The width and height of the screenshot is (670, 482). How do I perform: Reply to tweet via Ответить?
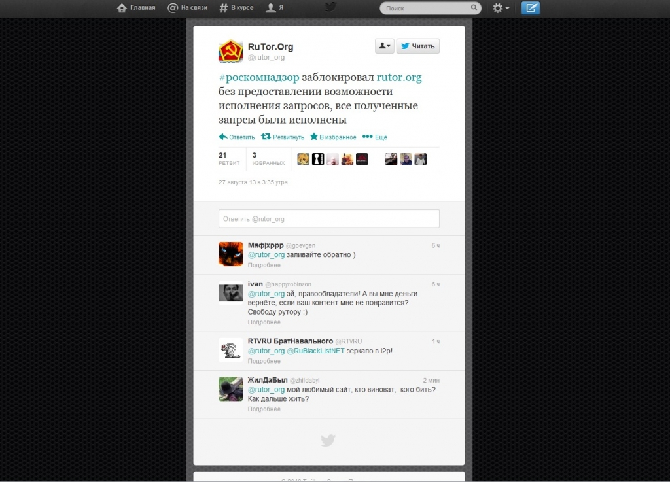tap(236, 137)
